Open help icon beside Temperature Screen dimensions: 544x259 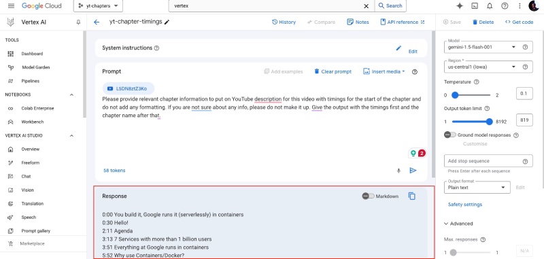point(477,82)
